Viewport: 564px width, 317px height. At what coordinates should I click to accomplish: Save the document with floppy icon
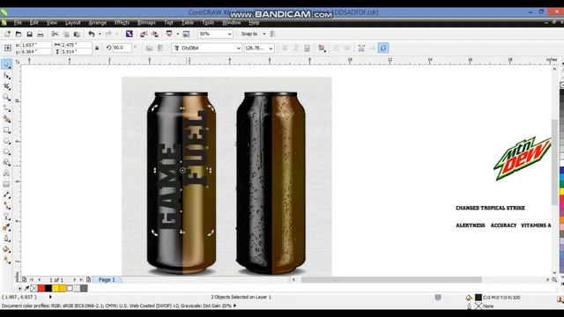pos(29,33)
